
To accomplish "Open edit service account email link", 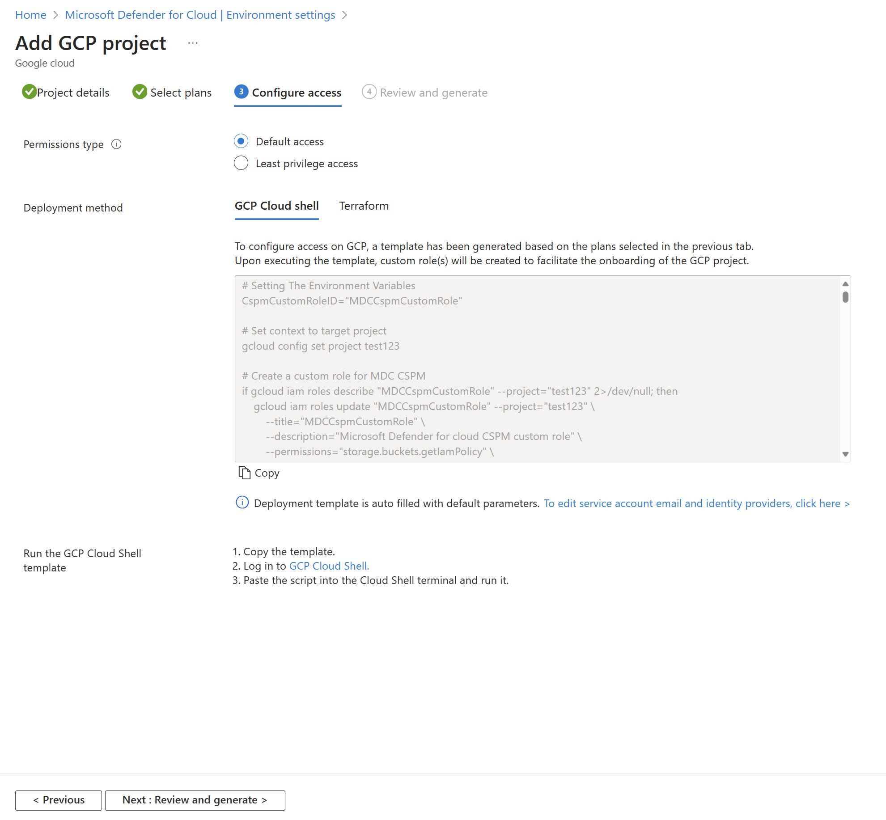I will 696,503.
